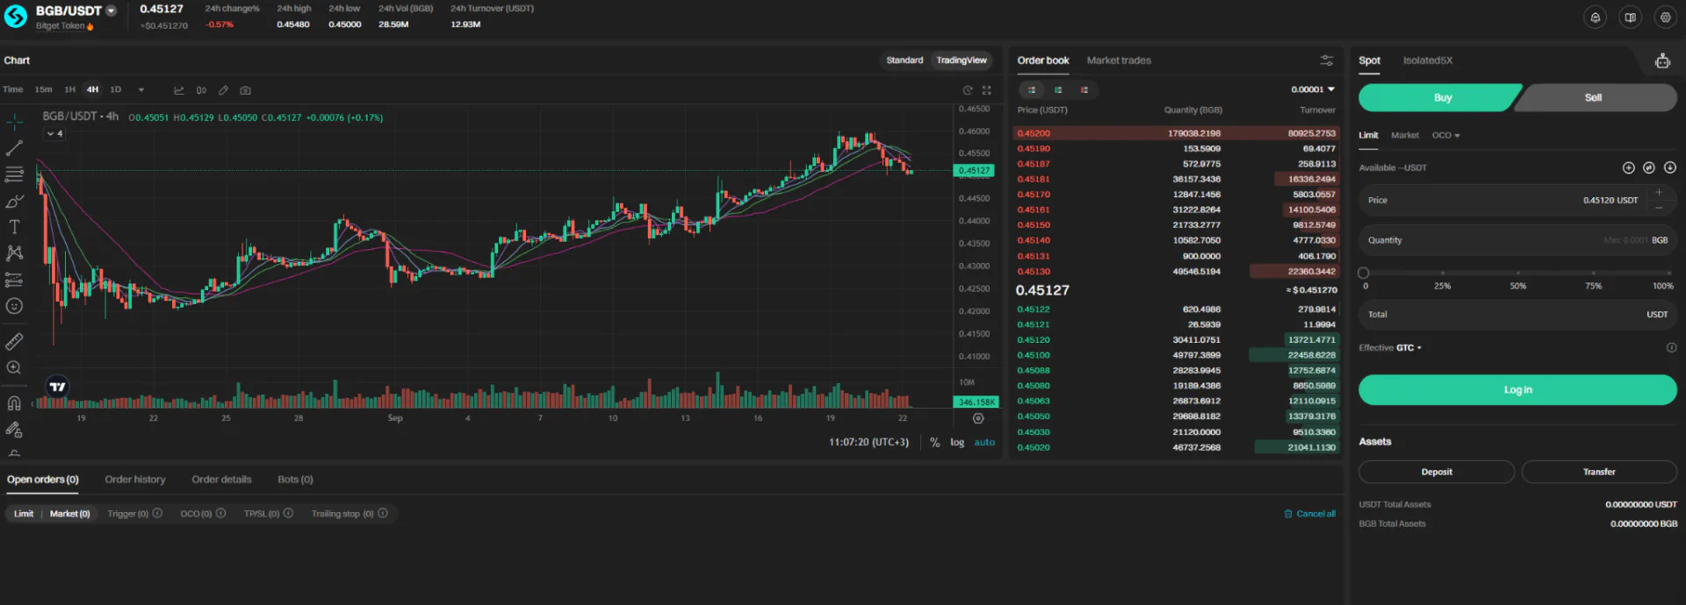1686x605 pixels.
Task: Toggle auto scale on chart
Action: pyautogui.click(x=984, y=443)
